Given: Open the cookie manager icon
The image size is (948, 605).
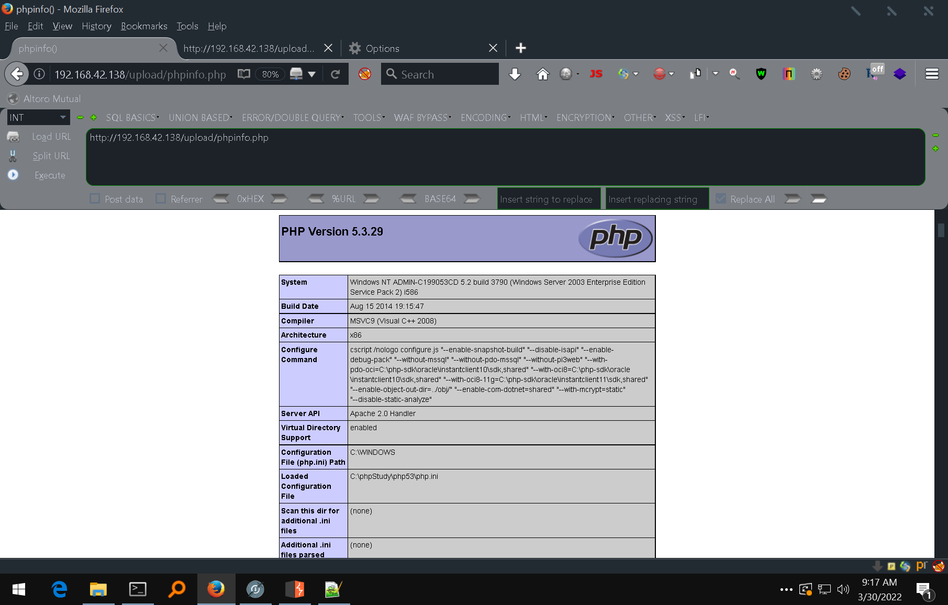Looking at the screenshot, I should coord(844,74).
